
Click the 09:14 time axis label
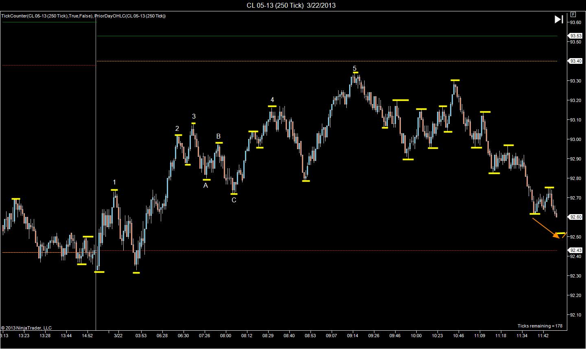click(x=352, y=336)
